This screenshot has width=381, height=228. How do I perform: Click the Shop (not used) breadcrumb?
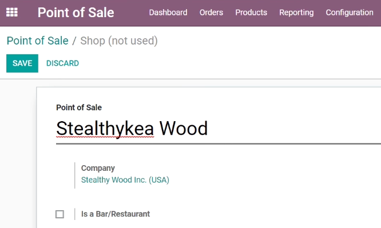coord(119,41)
